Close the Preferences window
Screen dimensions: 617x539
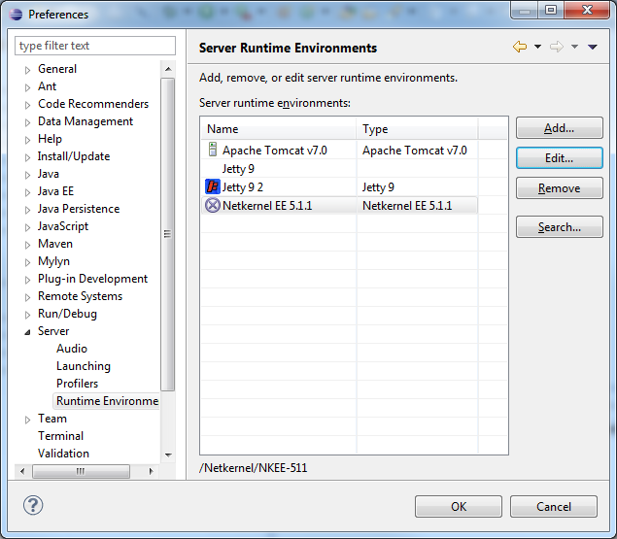coord(587,10)
